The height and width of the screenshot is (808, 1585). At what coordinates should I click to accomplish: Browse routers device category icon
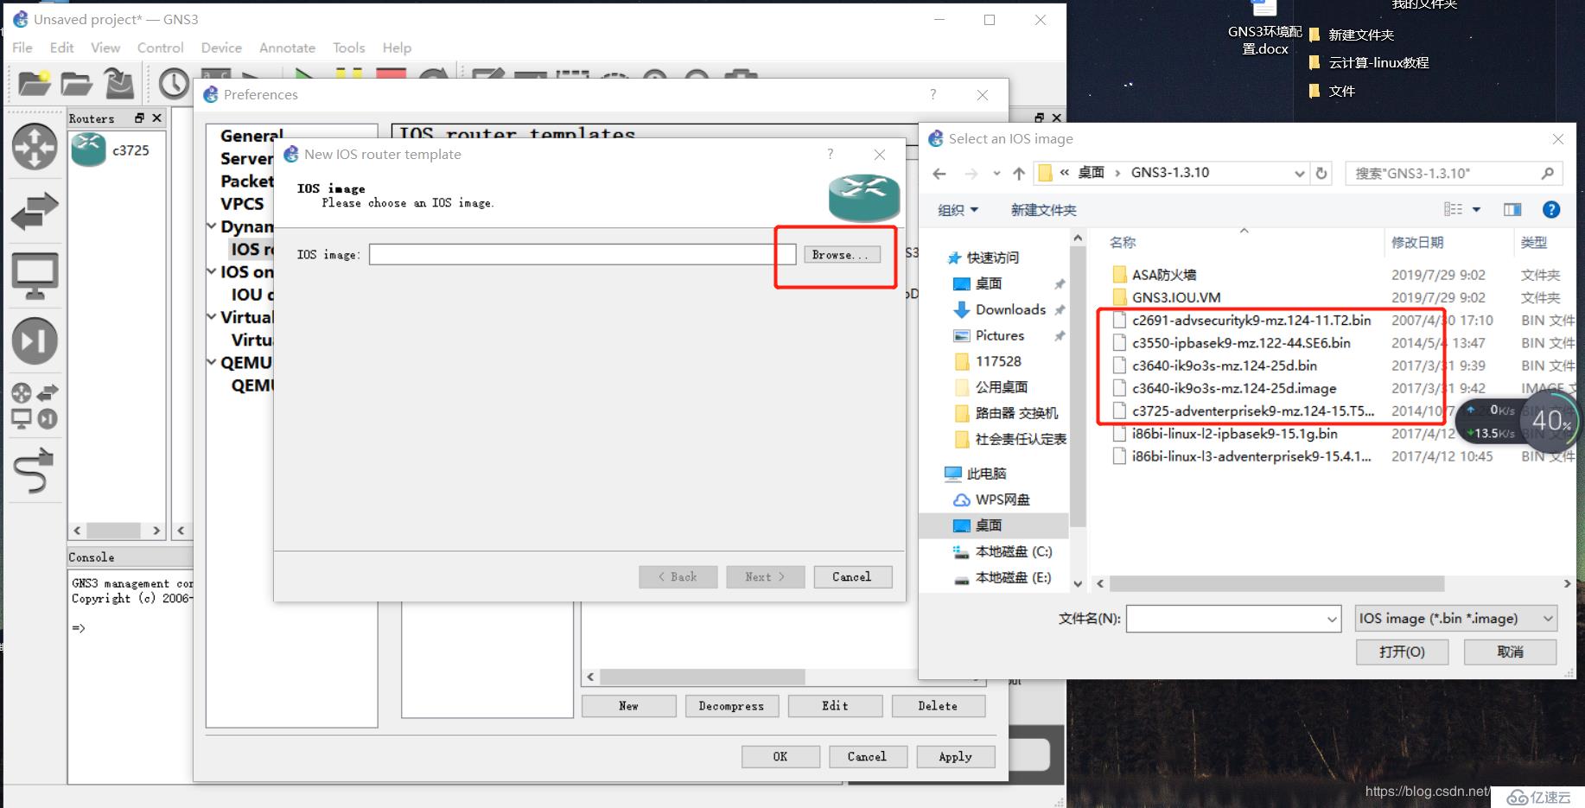tap(35, 146)
